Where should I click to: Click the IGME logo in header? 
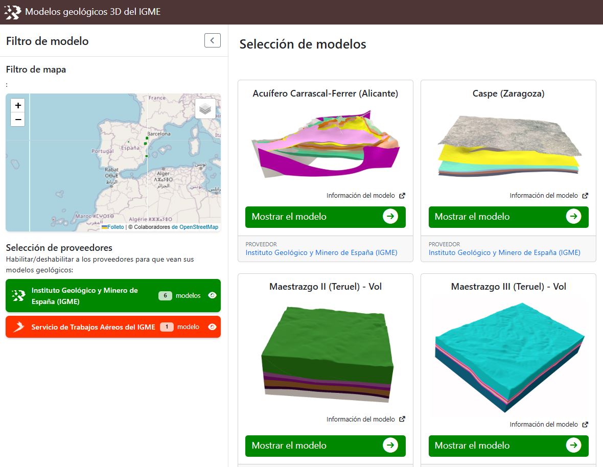pyautogui.click(x=12, y=12)
